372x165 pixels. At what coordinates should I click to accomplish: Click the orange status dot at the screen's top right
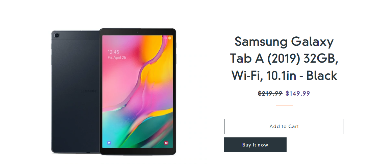click(170, 38)
